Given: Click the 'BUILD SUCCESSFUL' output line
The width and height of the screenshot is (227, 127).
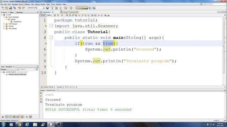Looking at the screenshot, I should coord(88,110).
